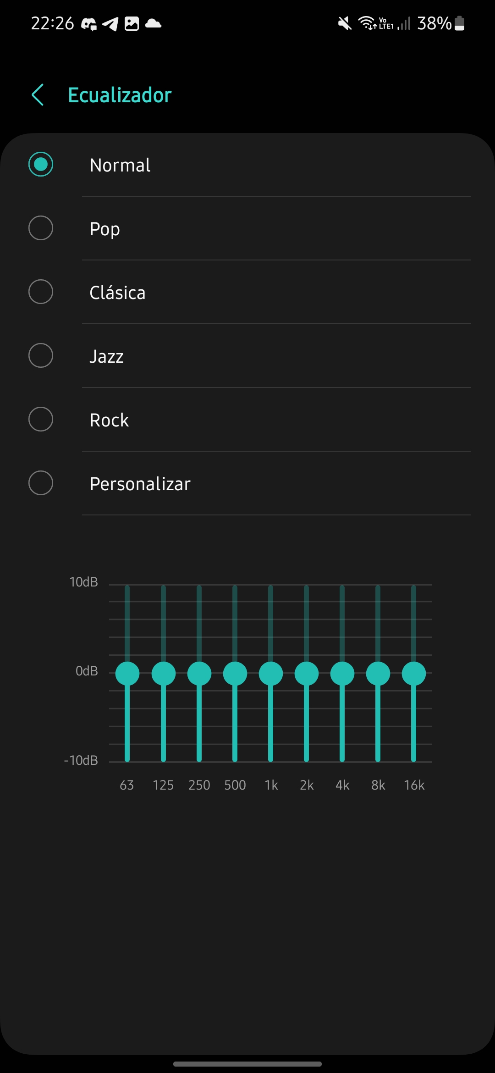The width and height of the screenshot is (495, 1073).
Task: Enable the Jazz equalizer preset
Action: (x=41, y=355)
